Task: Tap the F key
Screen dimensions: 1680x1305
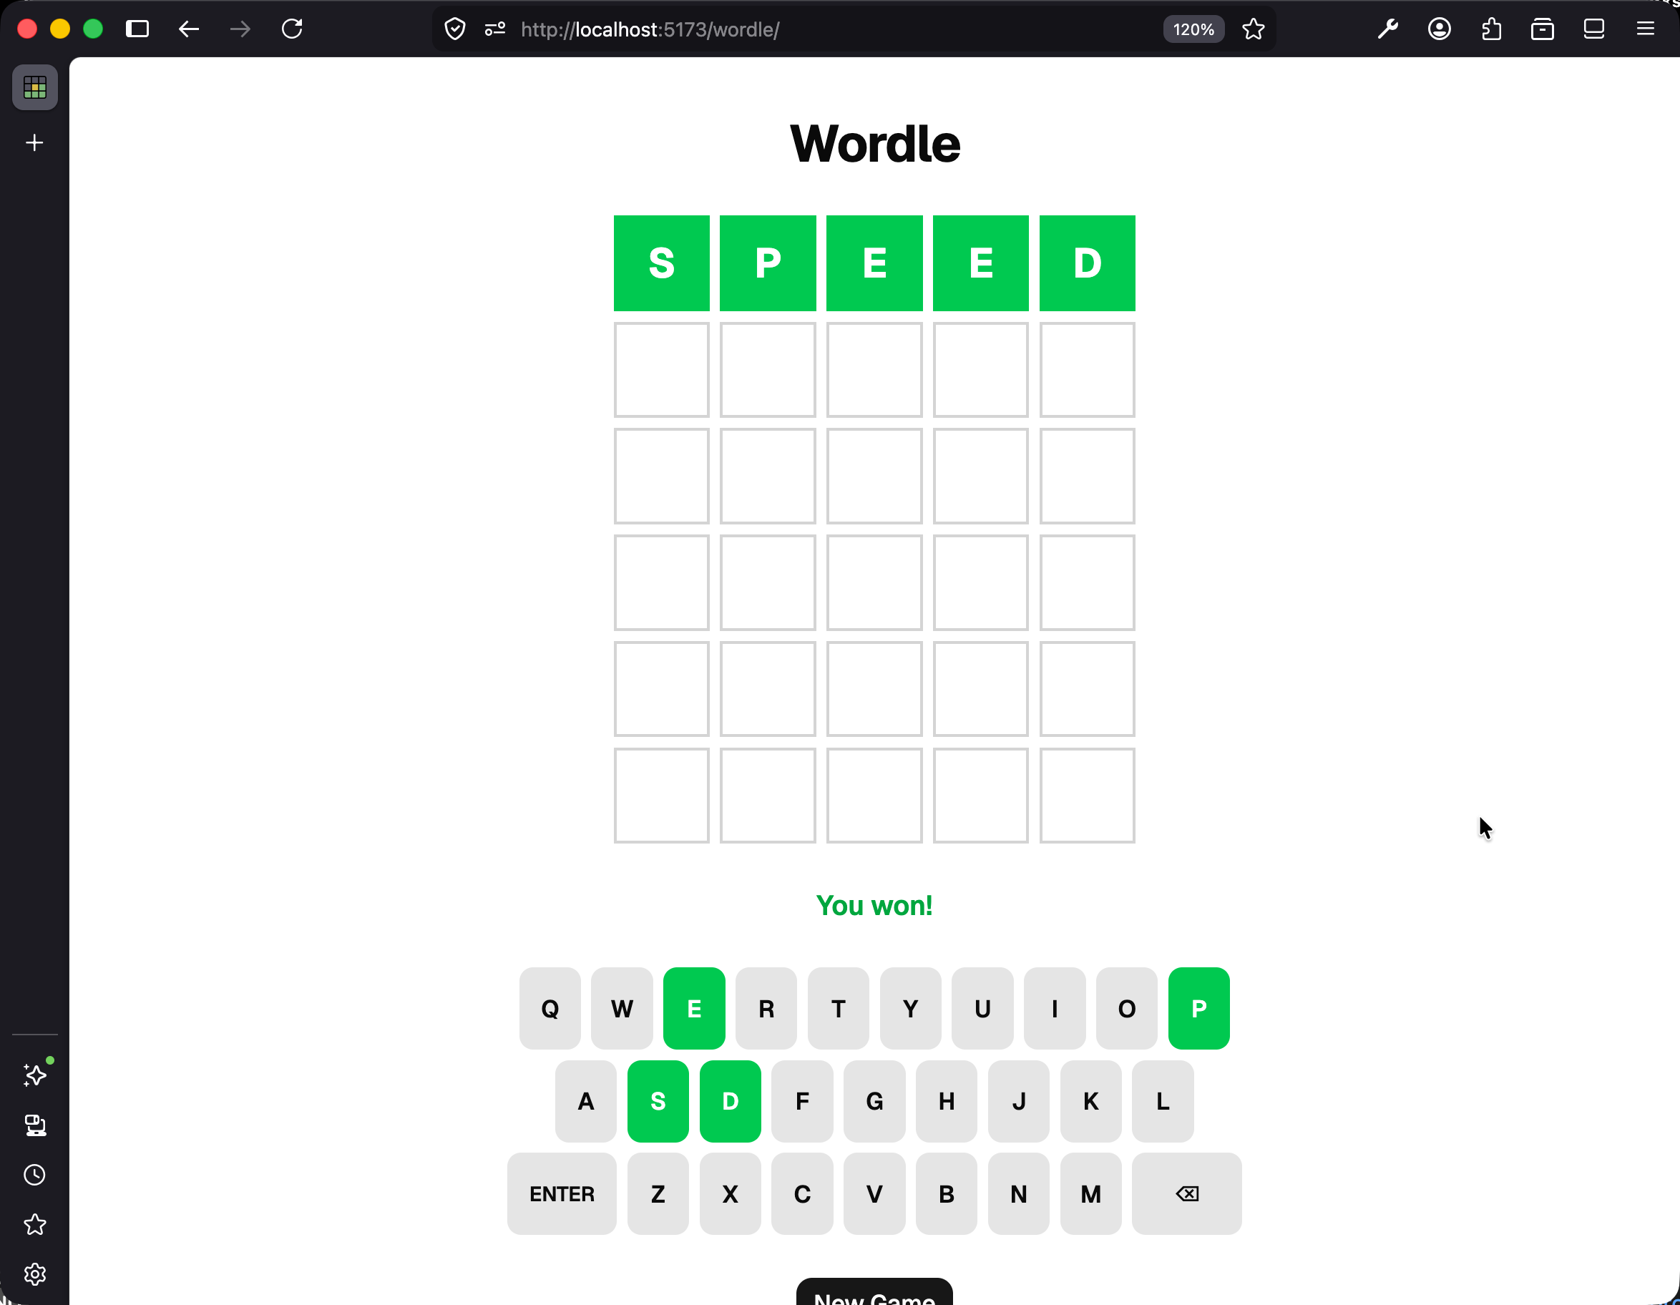Action: pos(802,1101)
